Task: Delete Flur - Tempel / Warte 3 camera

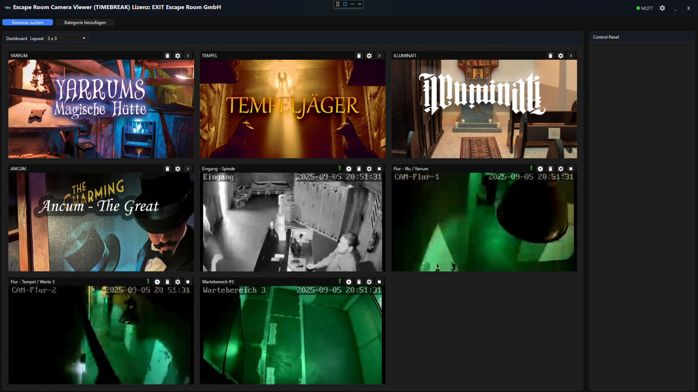Action: pos(167,282)
